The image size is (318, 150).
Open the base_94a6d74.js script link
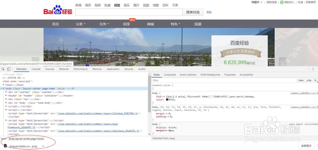coord(98,131)
